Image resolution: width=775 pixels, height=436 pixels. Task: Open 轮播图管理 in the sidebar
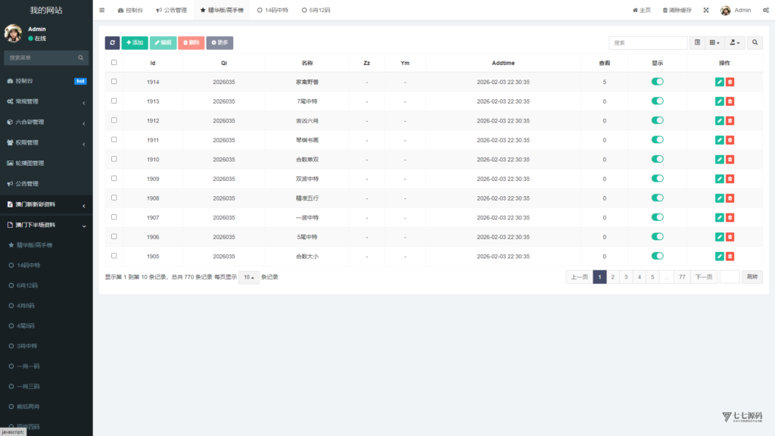pos(46,163)
